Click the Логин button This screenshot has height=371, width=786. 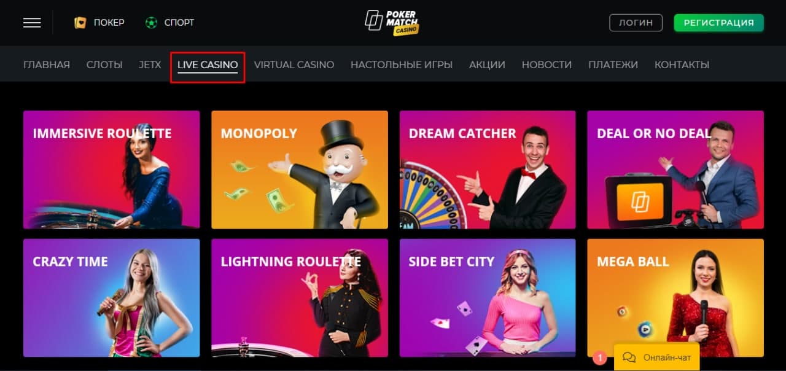pos(636,23)
